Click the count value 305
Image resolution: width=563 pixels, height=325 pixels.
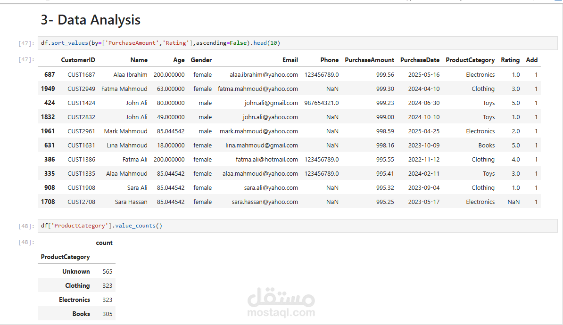[x=108, y=314]
